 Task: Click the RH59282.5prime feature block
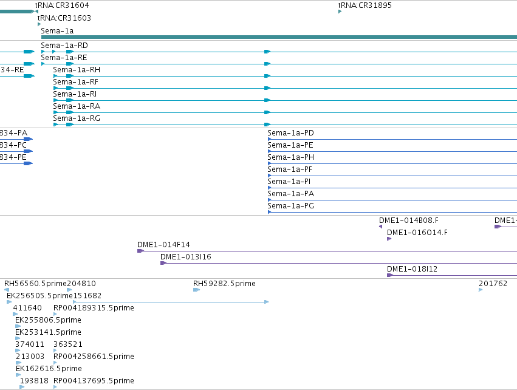coord(196,290)
